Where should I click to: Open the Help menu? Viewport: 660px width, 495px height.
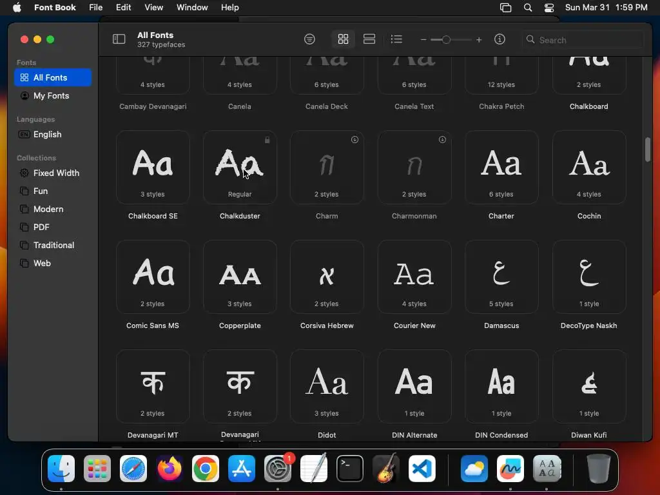click(230, 7)
